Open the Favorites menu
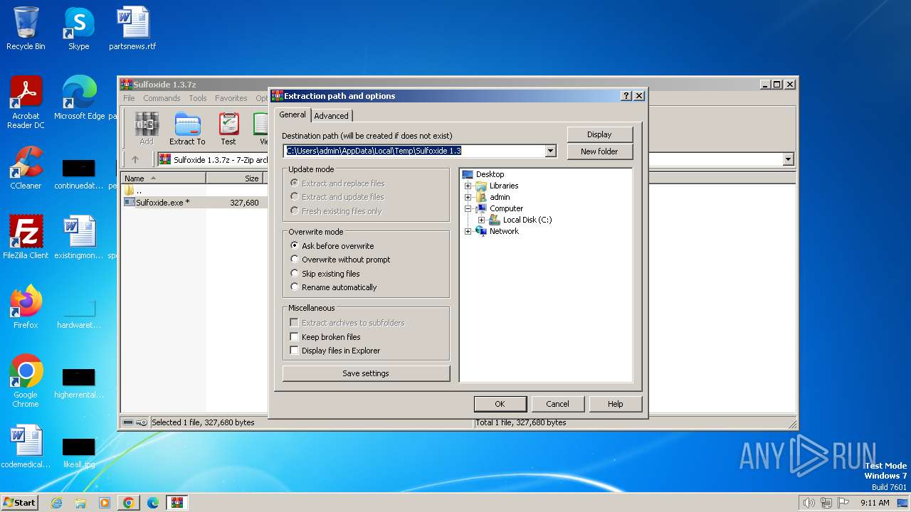911x512 pixels. (231, 98)
